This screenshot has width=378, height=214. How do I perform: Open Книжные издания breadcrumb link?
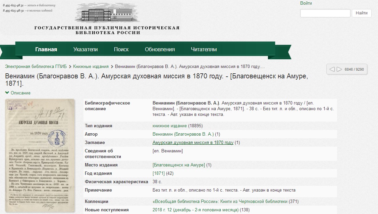click(x=91, y=66)
